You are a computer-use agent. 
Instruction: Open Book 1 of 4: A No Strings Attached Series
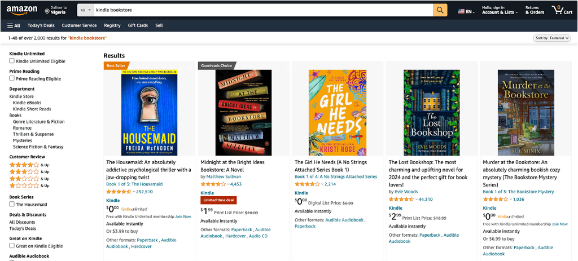click(x=336, y=176)
